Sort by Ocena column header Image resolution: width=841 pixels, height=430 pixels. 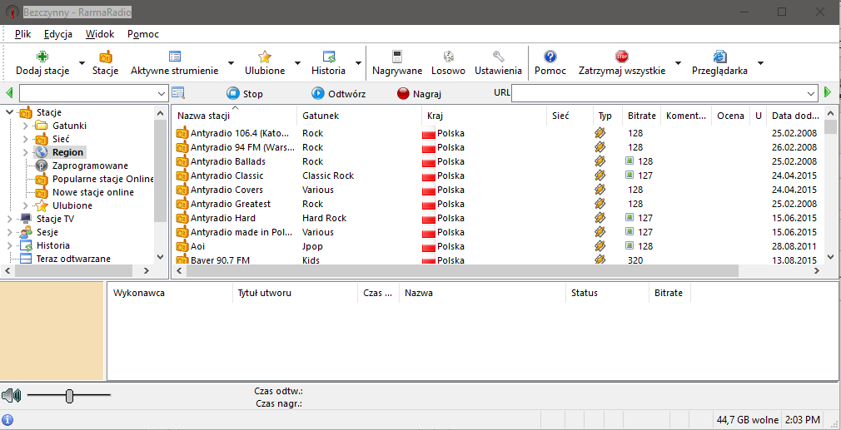click(x=730, y=116)
